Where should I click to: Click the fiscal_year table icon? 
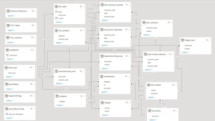click(6, 68)
